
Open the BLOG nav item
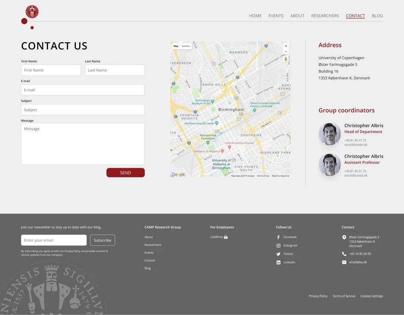click(x=377, y=16)
